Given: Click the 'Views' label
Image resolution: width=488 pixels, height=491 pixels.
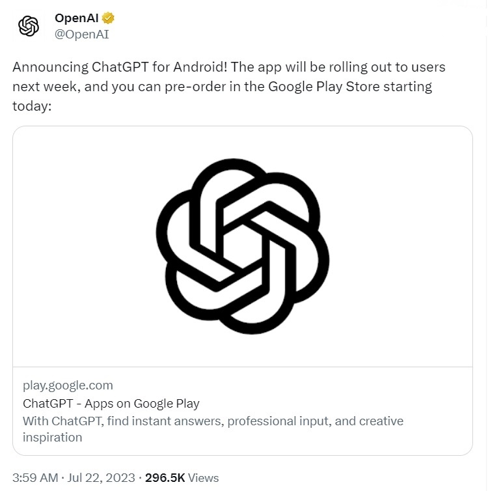Looking at the screenshot, I should point(203,478).
